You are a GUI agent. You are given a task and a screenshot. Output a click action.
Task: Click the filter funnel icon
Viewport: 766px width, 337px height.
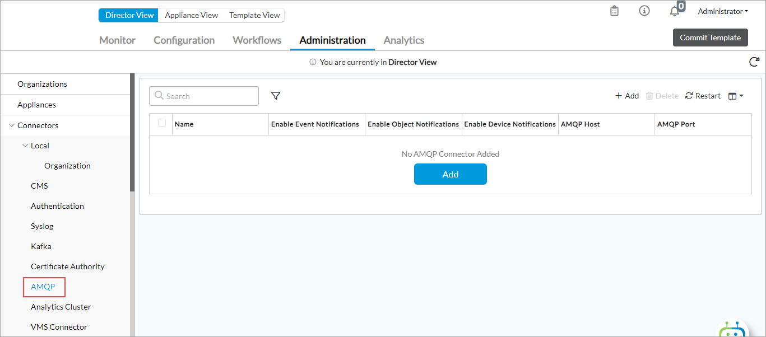276,96
